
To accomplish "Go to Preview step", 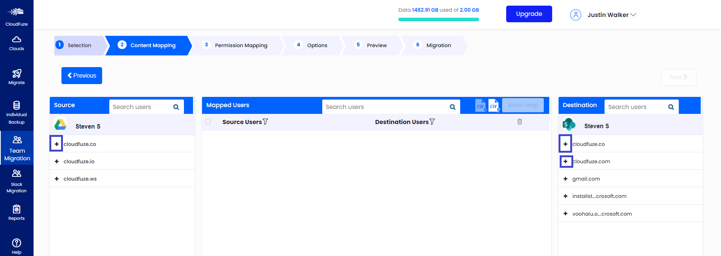I will 372,46.
